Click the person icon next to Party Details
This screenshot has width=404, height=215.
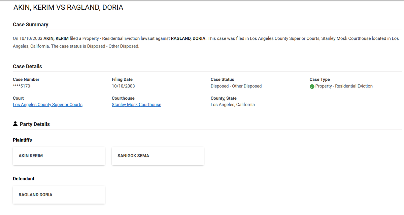15,124
